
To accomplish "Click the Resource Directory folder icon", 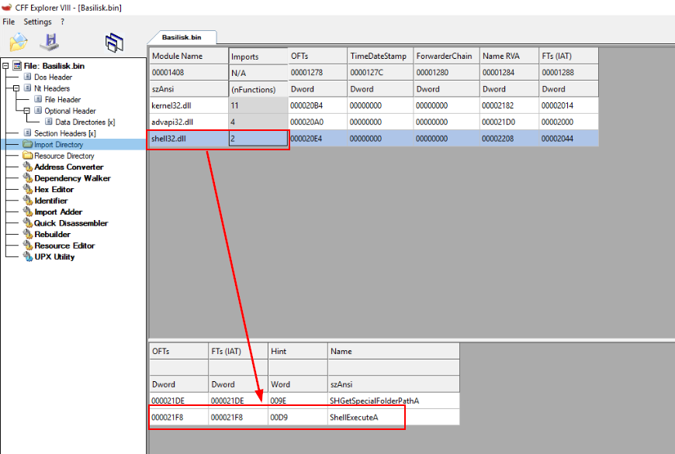I will [28, 155].
